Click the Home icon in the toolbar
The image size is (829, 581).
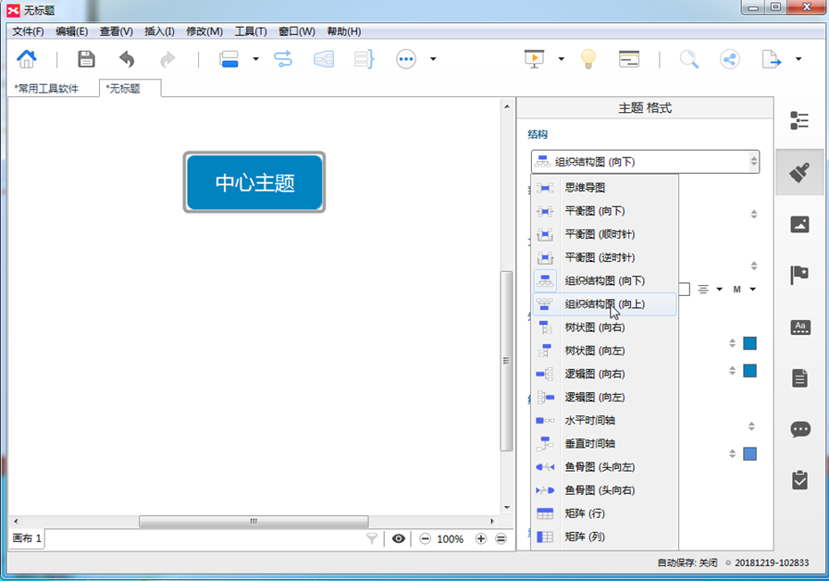point(27,59)
